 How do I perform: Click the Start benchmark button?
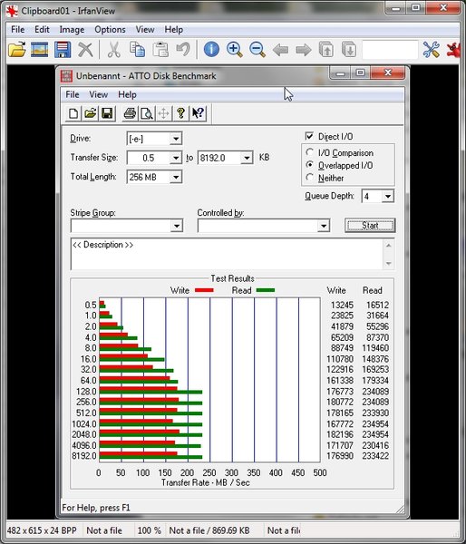point(370,226)
